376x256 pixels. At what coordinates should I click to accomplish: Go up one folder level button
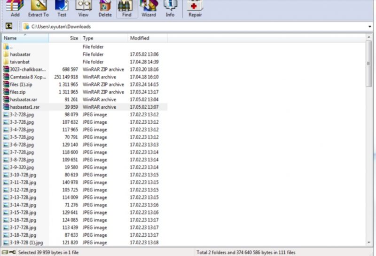[x=9, y=26]
